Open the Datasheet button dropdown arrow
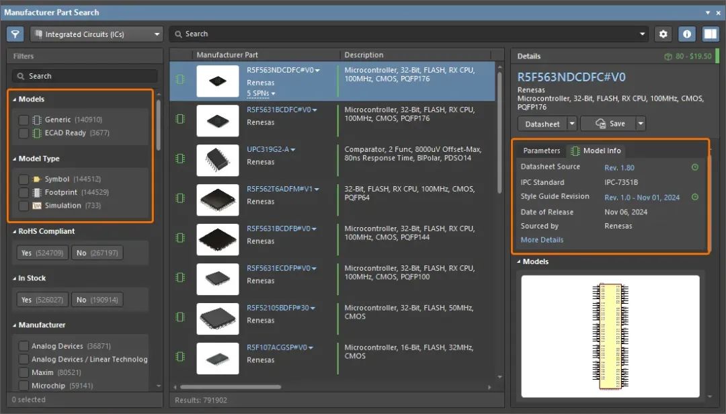This screenshot has width=726, height=414. click(x=572, y=124)
